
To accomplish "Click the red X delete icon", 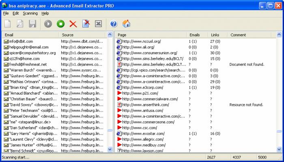I will (x=73, y=24).
